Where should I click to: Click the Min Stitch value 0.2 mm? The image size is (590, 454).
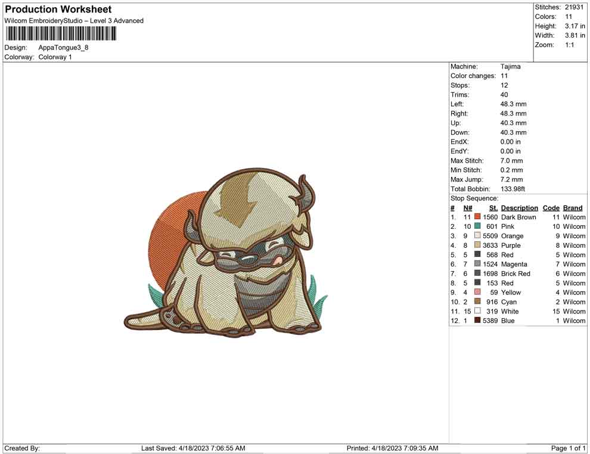[x=512, y=170]
